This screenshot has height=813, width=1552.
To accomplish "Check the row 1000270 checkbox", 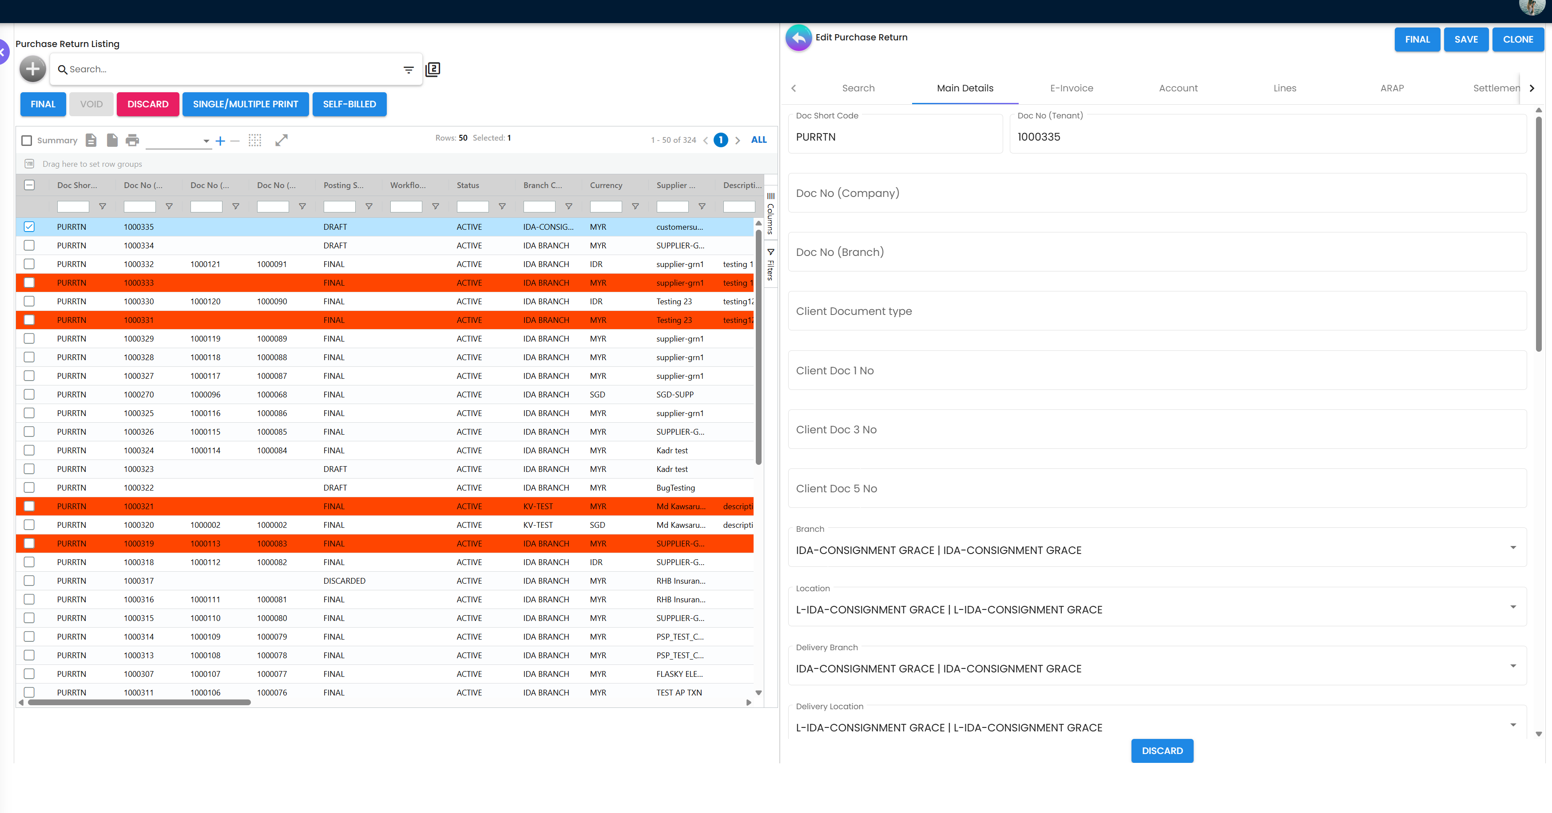I will 29,395.
